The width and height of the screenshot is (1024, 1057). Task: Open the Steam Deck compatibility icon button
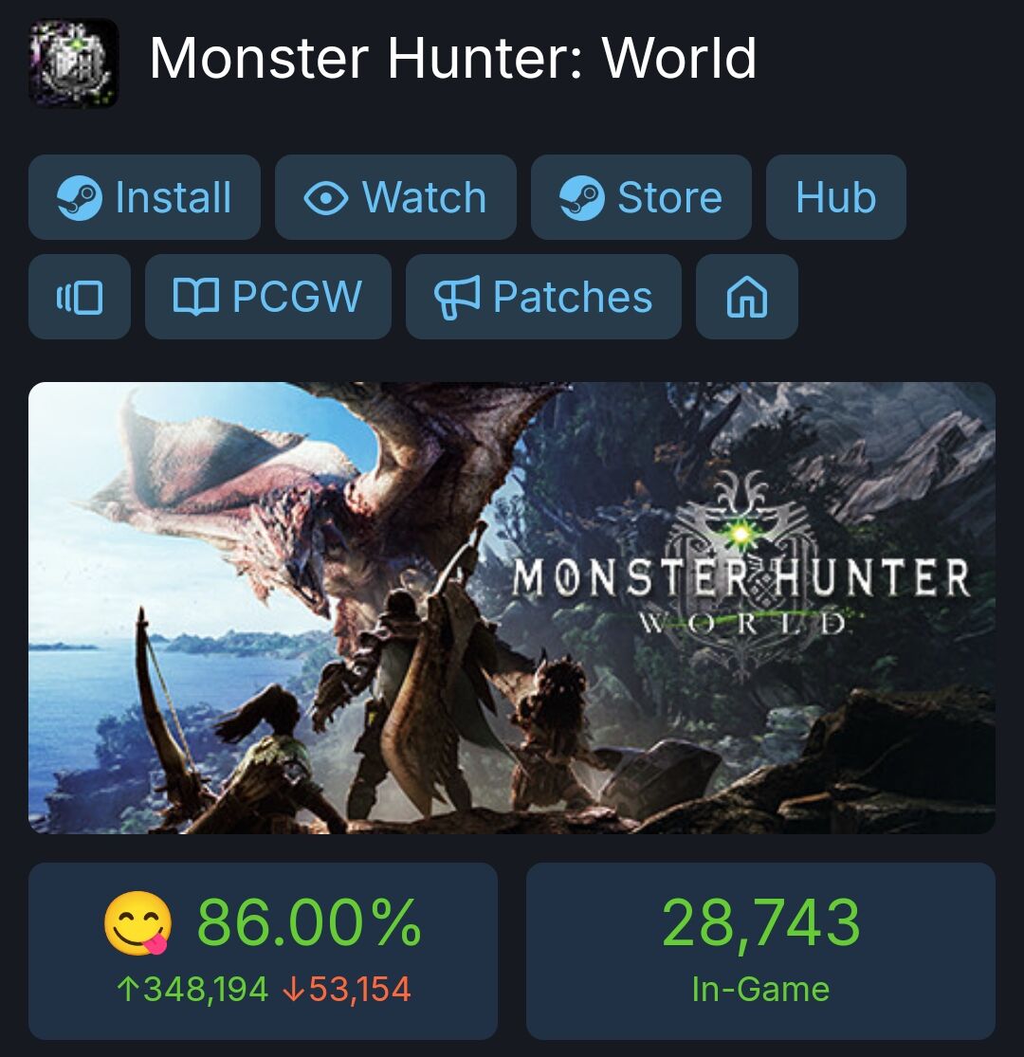coord(80,297)
